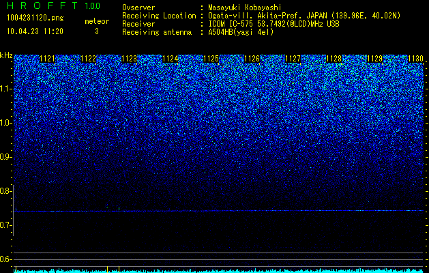This screenshot has height=273, width=429.
Task: Click the Receiving antenna label
Action: pyautogui.click(x=157, y=32)
